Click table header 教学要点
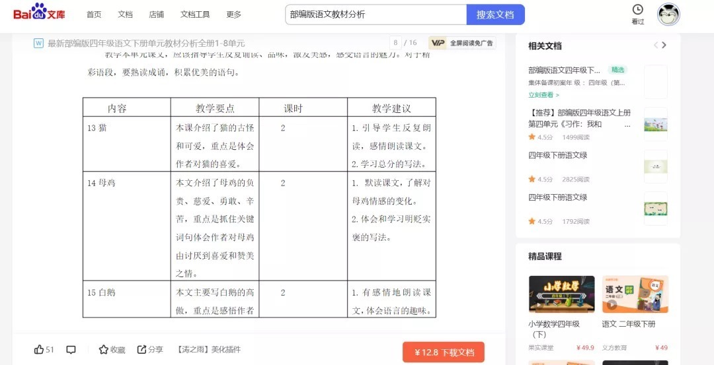Screen dimensions: 714x365 tap(215, 108)
